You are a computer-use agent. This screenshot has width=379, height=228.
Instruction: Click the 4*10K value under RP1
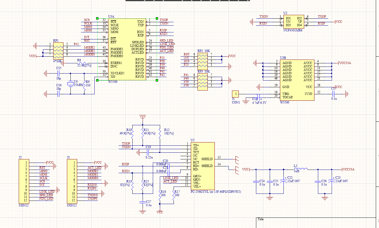click(x=57, y=61)
